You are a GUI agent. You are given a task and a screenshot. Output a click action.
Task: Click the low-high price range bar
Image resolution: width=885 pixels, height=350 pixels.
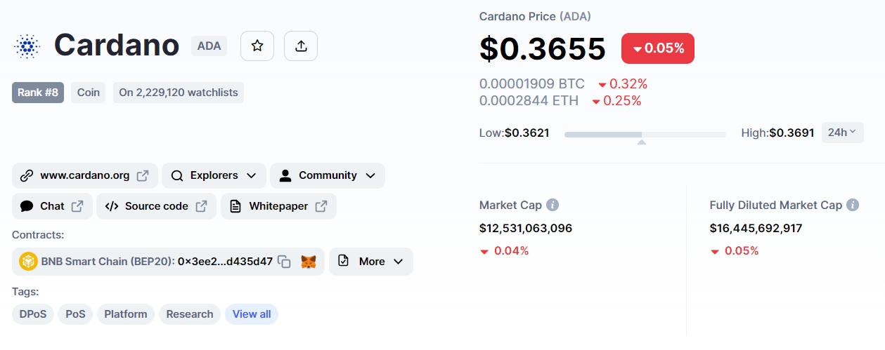pos(645,134)
